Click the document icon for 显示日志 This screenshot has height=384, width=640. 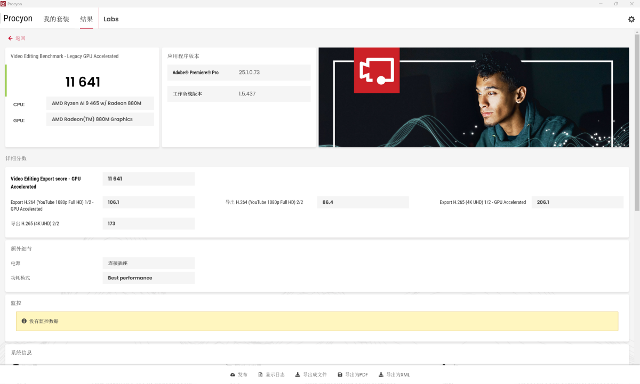(x=260, y=375)
